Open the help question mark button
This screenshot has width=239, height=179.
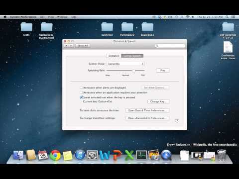[177, 121]
